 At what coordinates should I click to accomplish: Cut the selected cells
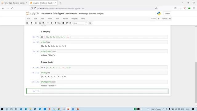click(36, 23)
